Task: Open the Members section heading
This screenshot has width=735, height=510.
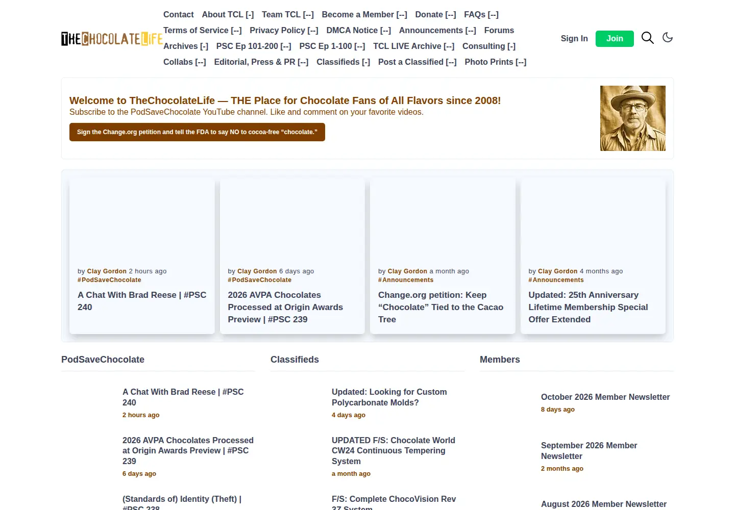Action: click(500, 360)
